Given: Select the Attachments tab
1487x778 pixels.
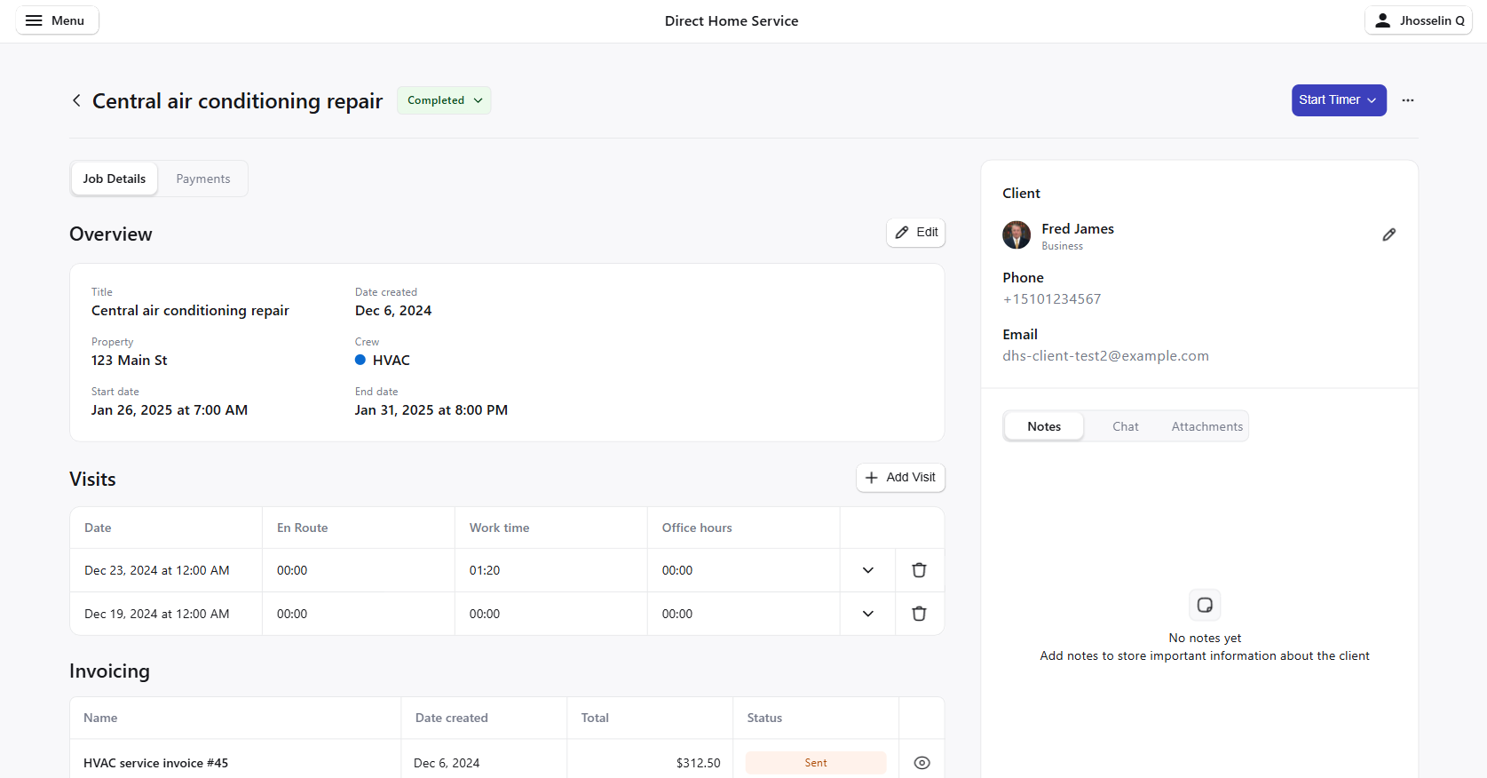Looking at the screenshot, I should pyautogui.click(x=1206, y=426).
